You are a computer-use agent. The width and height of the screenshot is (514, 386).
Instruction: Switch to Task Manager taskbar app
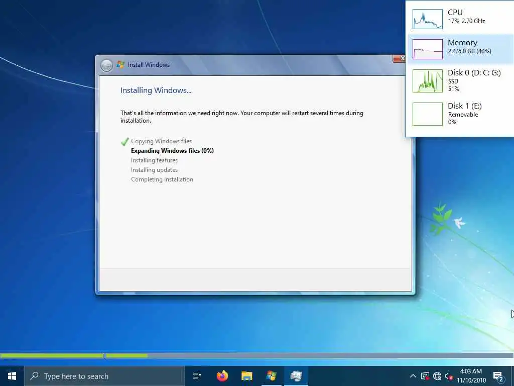pyautogui.click(x=296, y=376)
